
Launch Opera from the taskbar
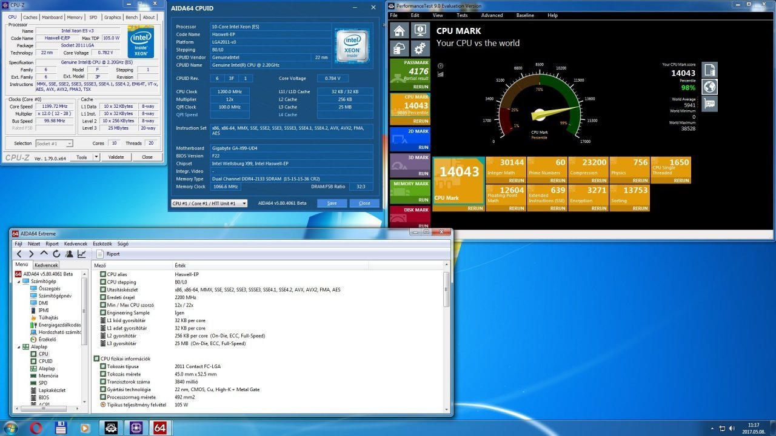[x=36, y=428]
